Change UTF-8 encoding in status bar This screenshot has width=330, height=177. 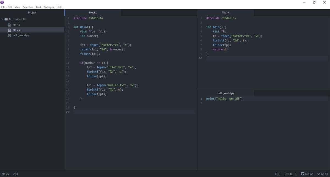(288, 174)
